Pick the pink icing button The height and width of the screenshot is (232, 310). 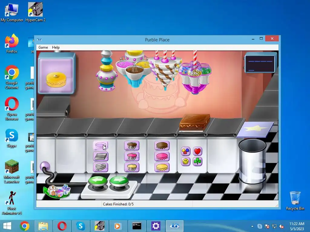click(162, 156)
